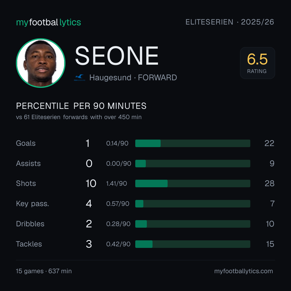
Task: Click the Tackles percentile bar
Action: 193,244
